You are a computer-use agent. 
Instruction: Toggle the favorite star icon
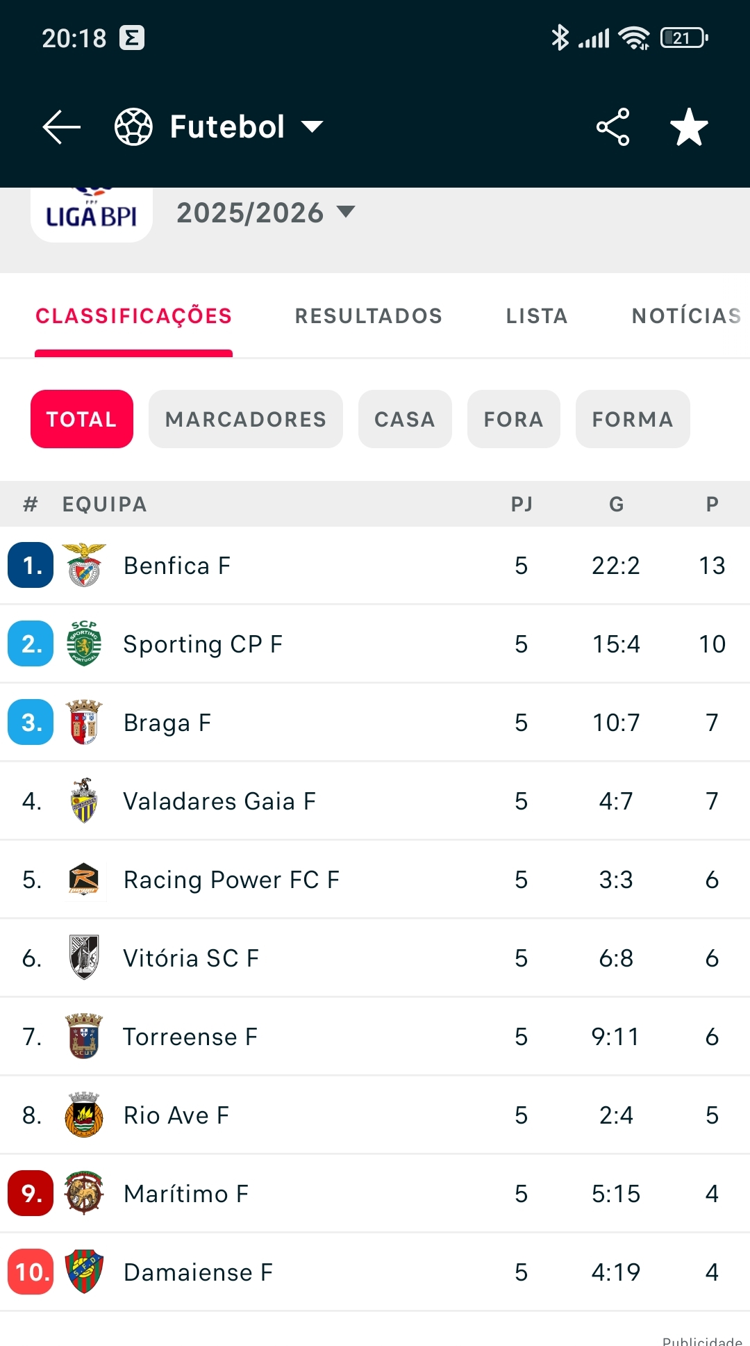(x=689, y=127)
